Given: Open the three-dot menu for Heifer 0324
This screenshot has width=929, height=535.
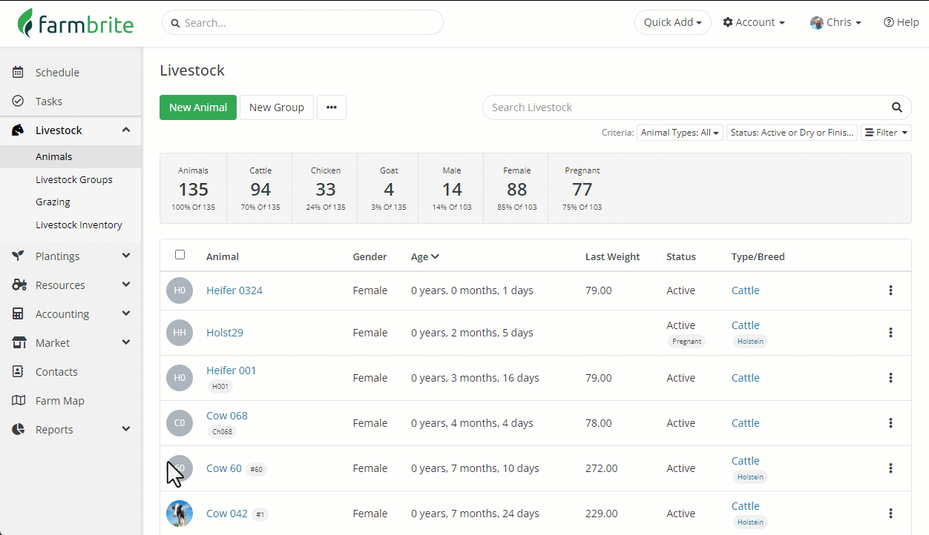Looking at the screenshot, I should 890,290.
